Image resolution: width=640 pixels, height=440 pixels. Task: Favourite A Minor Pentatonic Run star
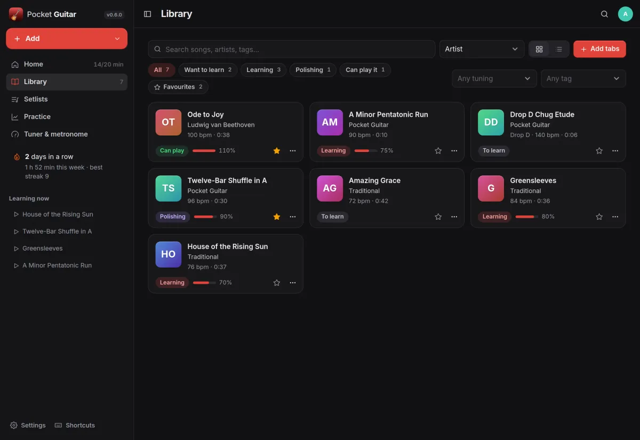438,151
